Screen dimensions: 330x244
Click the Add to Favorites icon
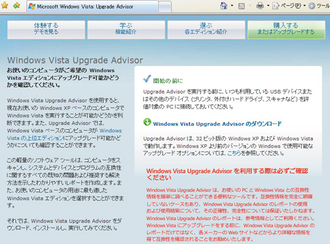(16, 6)
